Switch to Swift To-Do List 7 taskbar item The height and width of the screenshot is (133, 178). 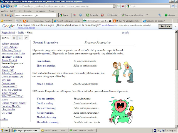click(x=83, y=131)
